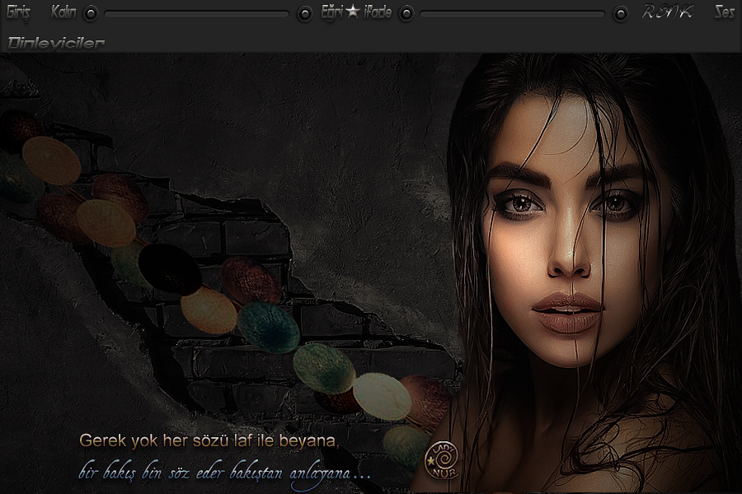Image resolution: width=742 pixels, height=494 pixels.
Task: Click the slider track between iFade and RENK
Action: 511,13
